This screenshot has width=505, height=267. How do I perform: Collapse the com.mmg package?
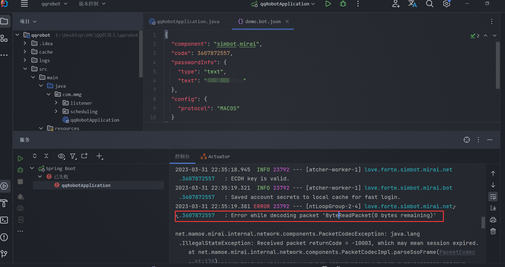49,94
